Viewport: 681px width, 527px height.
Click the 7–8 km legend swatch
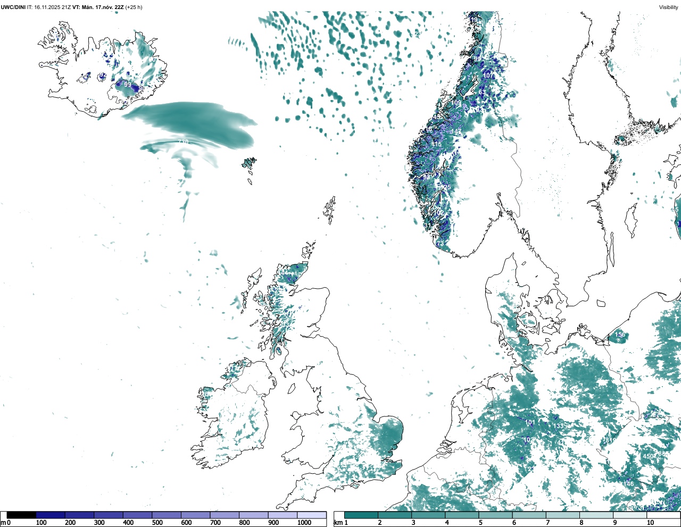tap(563, 515)
